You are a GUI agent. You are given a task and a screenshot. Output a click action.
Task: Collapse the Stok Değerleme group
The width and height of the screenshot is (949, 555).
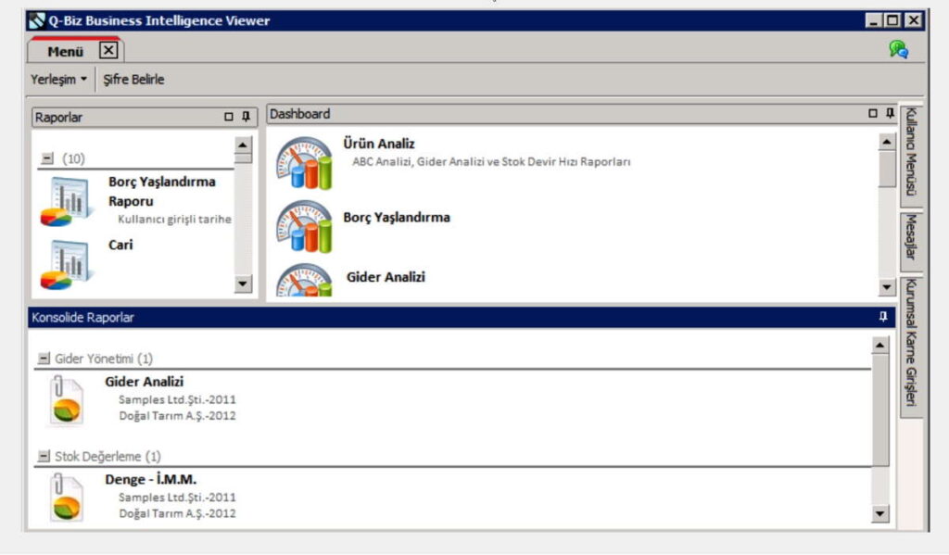[44, 456]
